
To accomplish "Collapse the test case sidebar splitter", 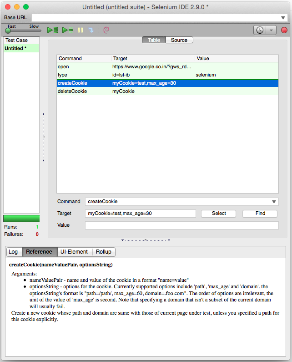I will pos(44,137).
